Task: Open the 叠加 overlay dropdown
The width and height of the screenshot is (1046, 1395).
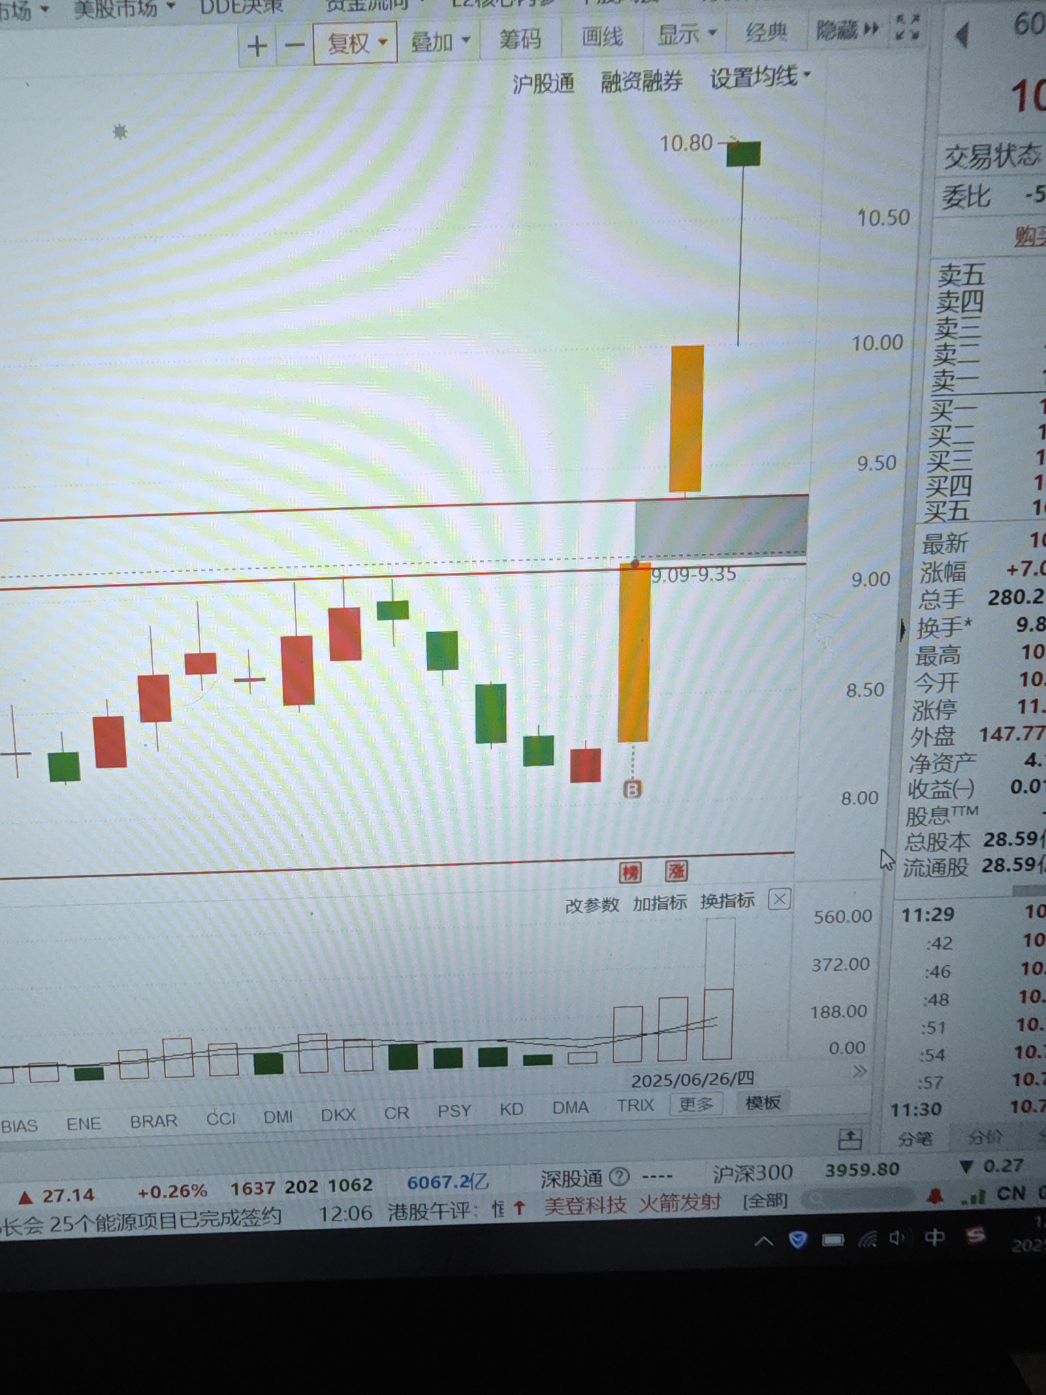Action: [440, 42]
